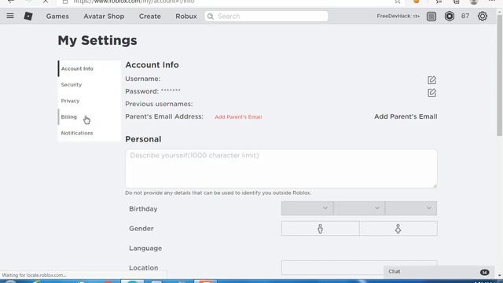
Task: Click the Robux hexagon icon
Action: pyautogui.click(x=449, y=16)
